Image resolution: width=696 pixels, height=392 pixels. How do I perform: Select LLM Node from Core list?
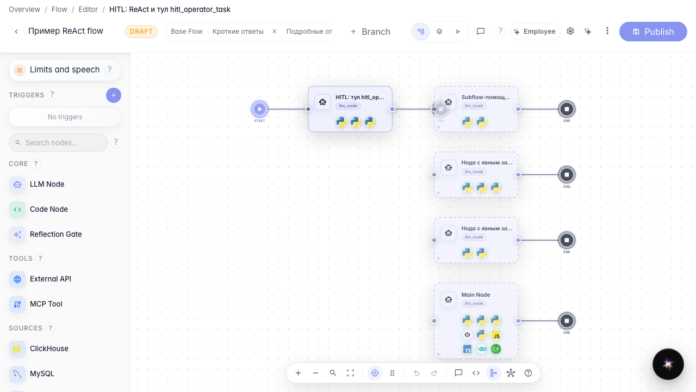pyautogui.click(x=65, y=184)
